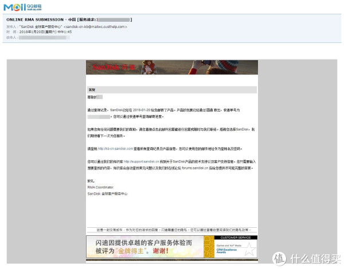The height and width of the screenshot is (269, 344).
Task: Click the SanDisk 全球客户服务中心 signature line
Action: click(x=107, y=193)
